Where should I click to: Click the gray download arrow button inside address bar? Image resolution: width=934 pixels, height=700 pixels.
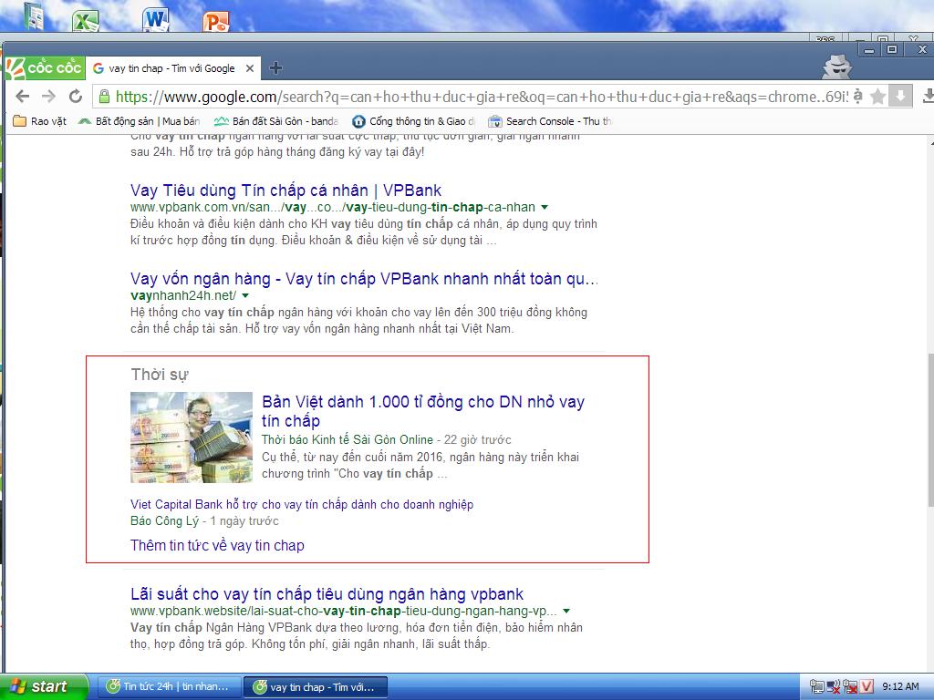tap(900, 96)
